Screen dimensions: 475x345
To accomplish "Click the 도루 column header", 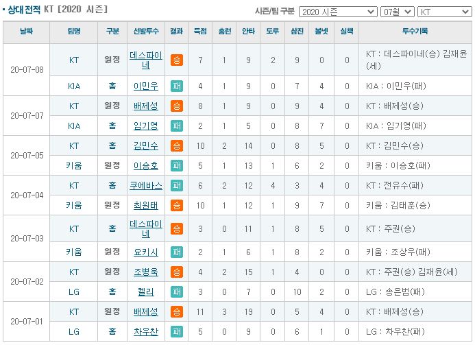I will pyautogui.click(x=273, y=31).
